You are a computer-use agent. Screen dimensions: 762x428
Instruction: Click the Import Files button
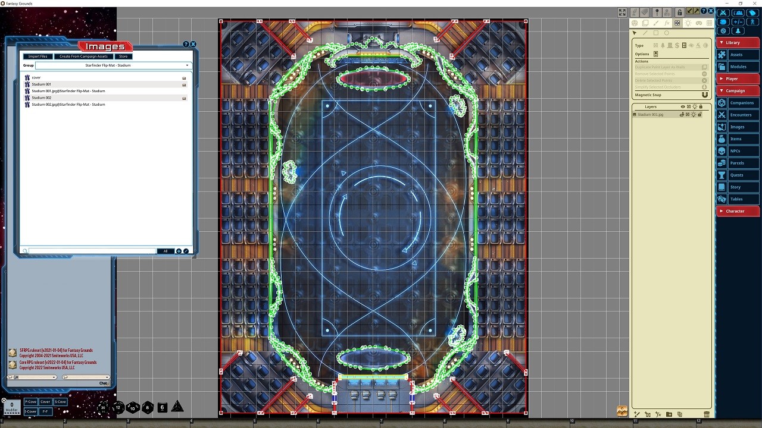(38, 56)
